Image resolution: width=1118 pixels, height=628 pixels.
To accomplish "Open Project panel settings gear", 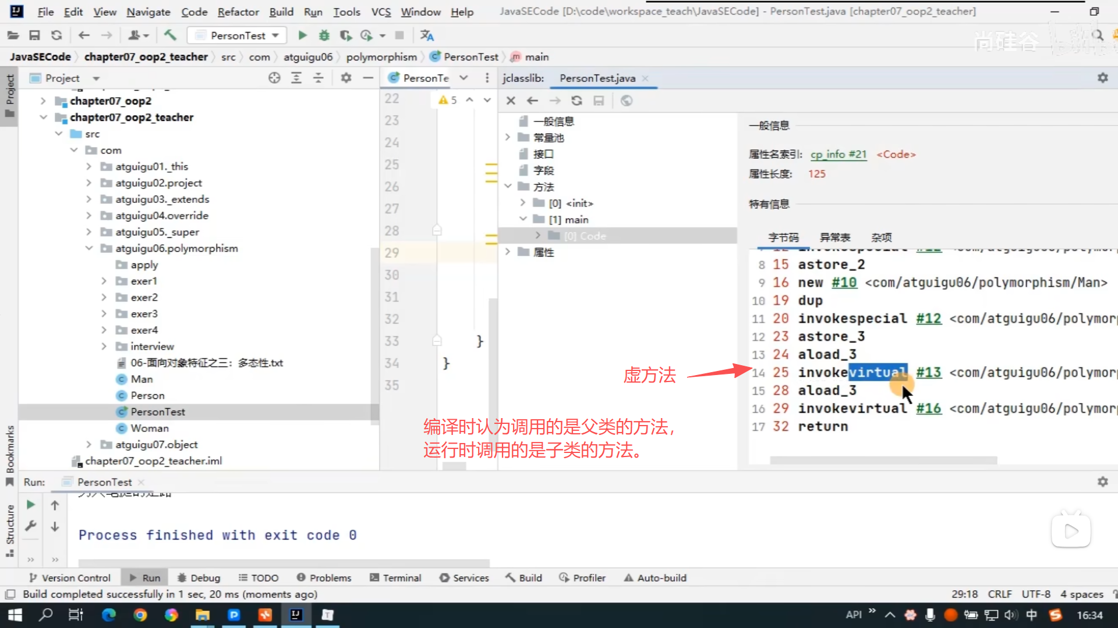I will tap(346, 78).
